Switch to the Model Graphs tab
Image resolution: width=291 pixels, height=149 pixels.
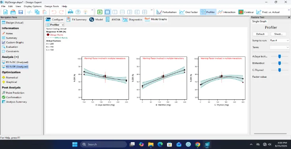click(x=156, y=19)
